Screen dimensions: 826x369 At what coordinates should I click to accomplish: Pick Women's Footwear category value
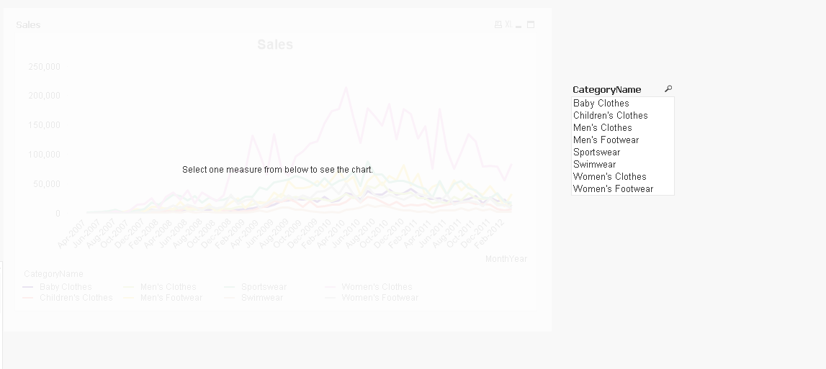pyautogui.click(x=614, y=188)
